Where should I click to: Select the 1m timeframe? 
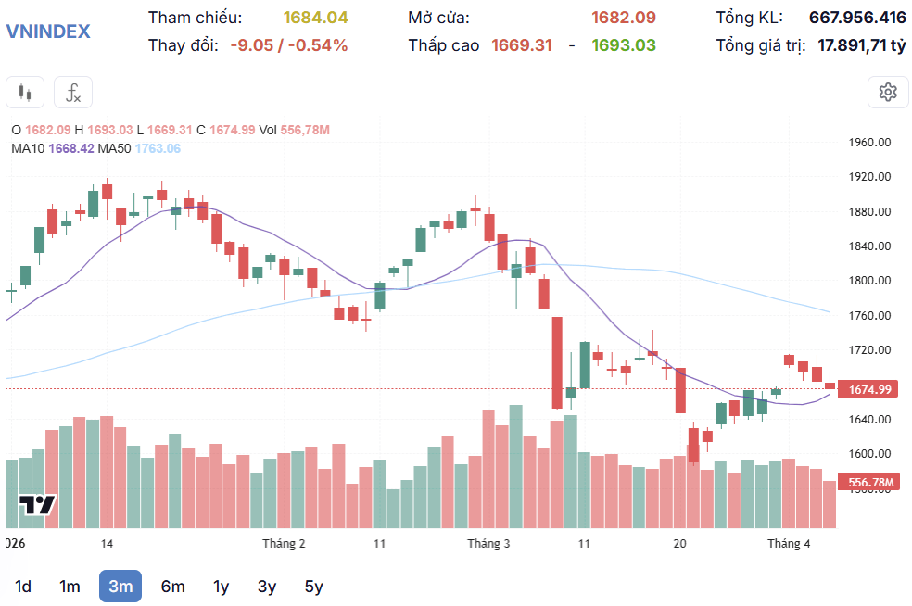click(70, 587)
